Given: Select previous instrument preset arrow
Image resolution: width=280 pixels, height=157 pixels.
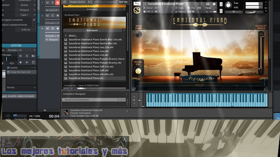Looking at the screenshot, I should pyautogui.click(x=198, y=4).
